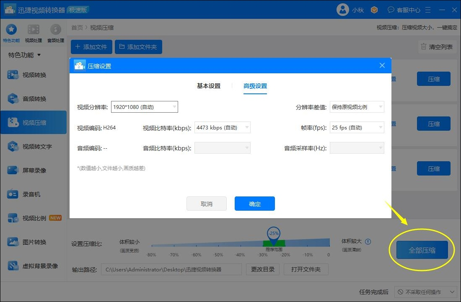Open the hamburger menu in title bar
The image size is (461, 302).
point(428,10)
